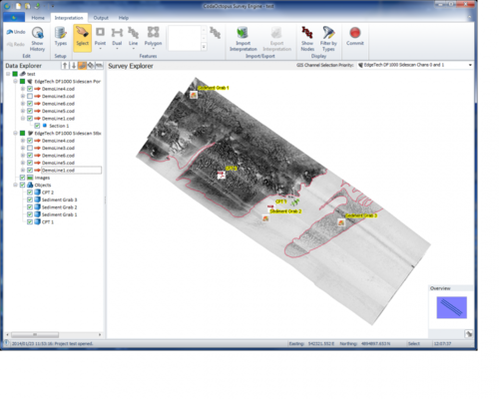Open Filter by Types

click(x=328, y=39)
